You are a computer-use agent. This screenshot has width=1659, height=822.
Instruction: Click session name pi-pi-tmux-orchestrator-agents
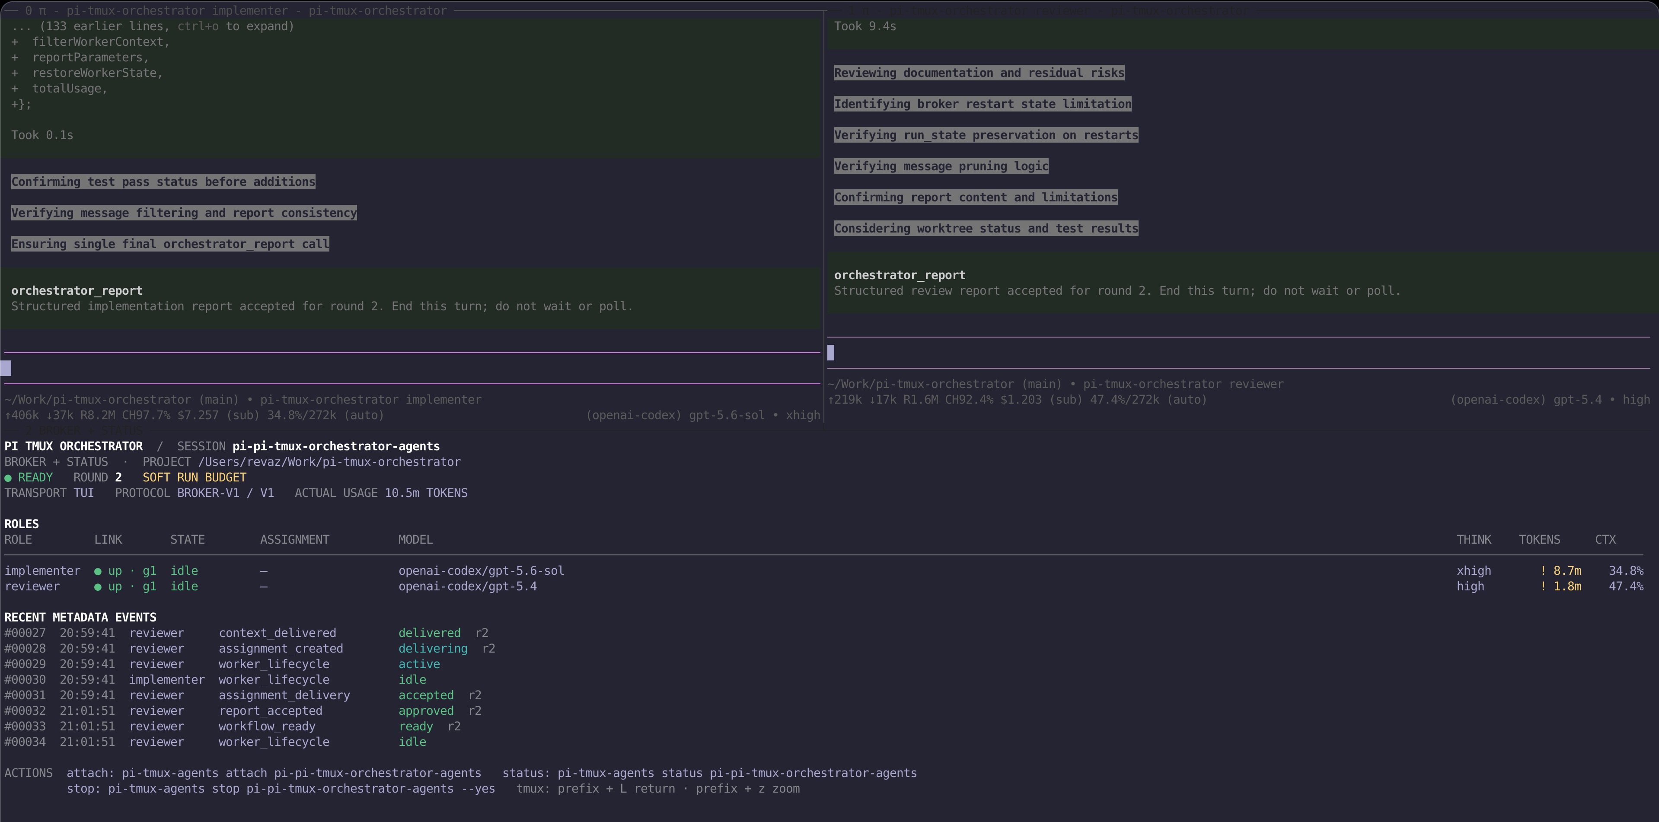coord(336,447)
